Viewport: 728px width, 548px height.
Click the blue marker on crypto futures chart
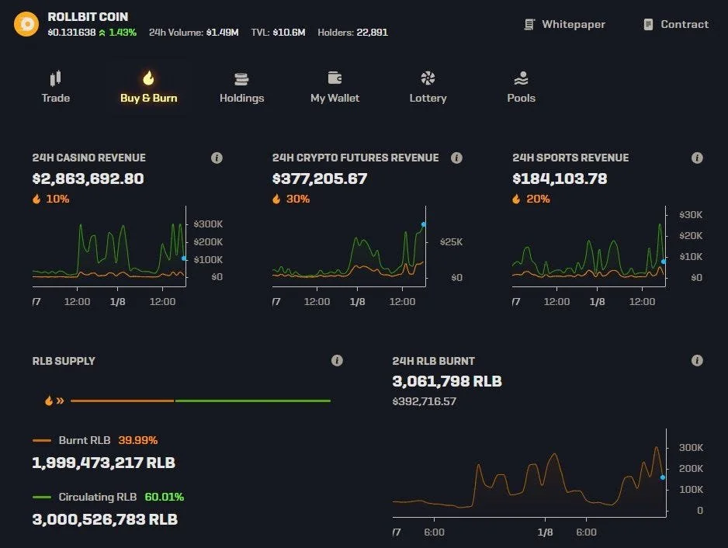[x=424, y=224]
